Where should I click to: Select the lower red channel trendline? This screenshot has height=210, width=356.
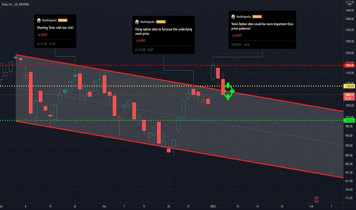[x=180, y=149]
